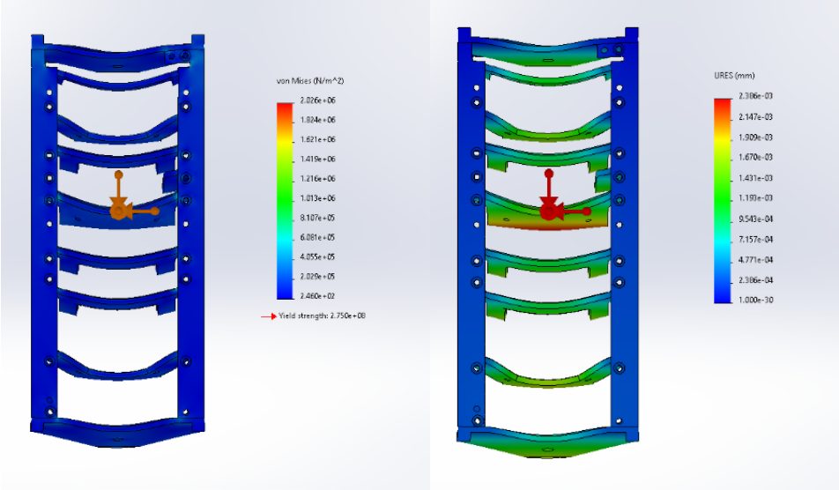839x490 pixels.
Task: Click the 'Yield strength: 2.750e+08' label
Action: 323,316
